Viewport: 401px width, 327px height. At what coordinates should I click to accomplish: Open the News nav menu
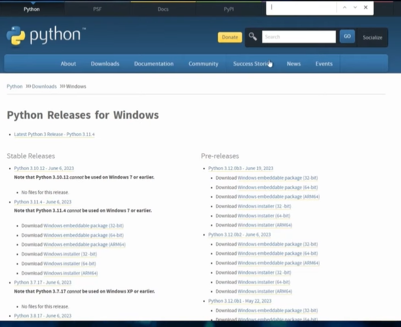click(x=294, y=64)
